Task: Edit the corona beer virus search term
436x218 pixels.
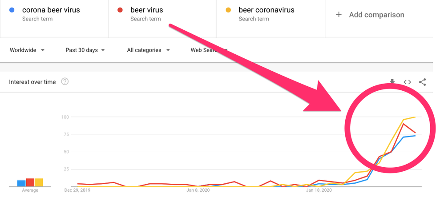Action: click(51, 10)
